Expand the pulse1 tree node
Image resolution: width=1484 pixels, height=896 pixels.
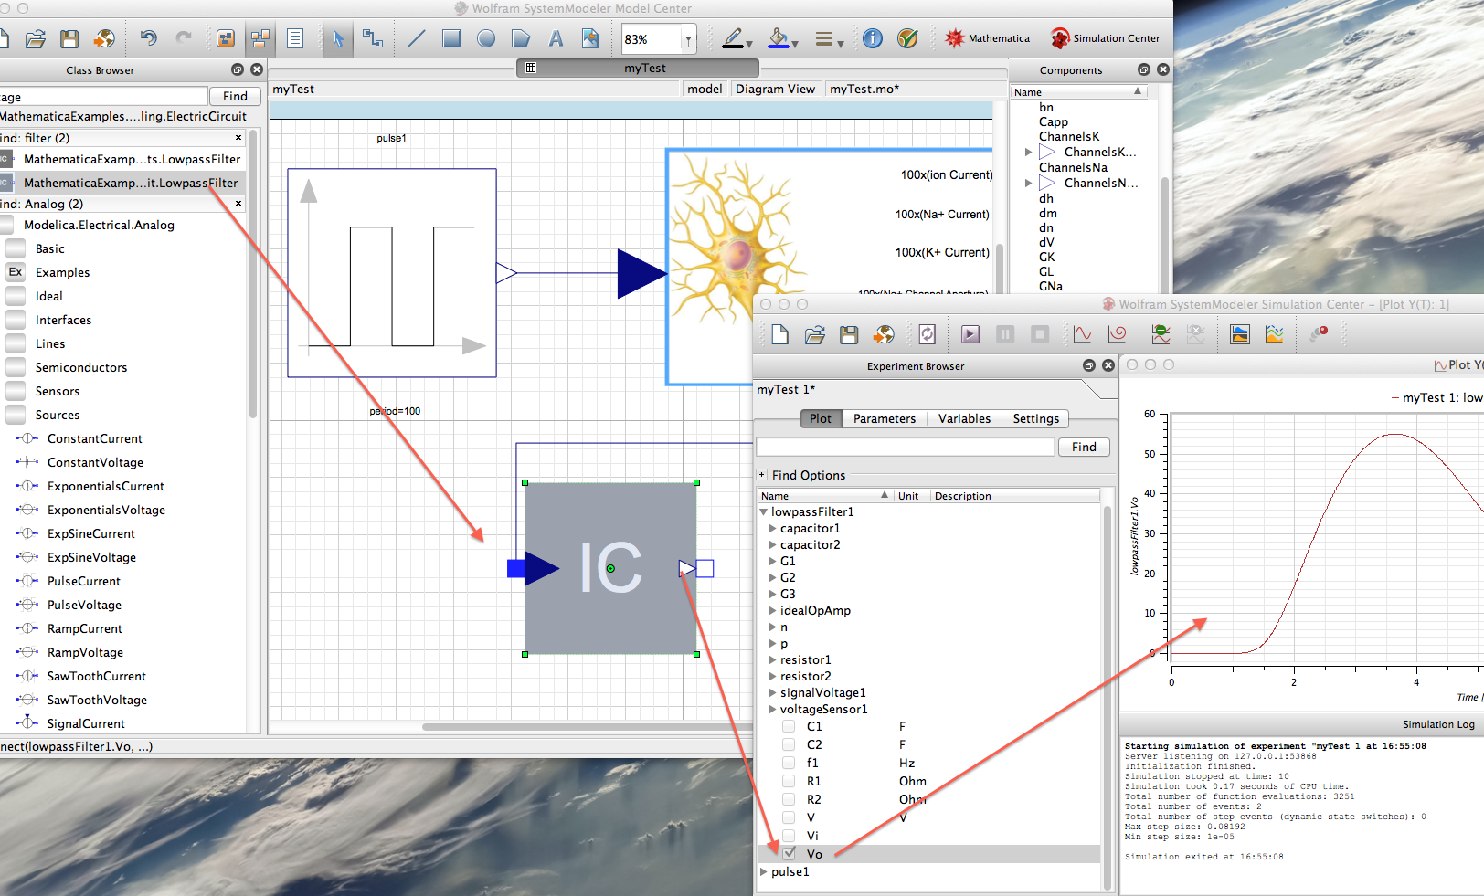pyautogui.click(x=764, y=872)
